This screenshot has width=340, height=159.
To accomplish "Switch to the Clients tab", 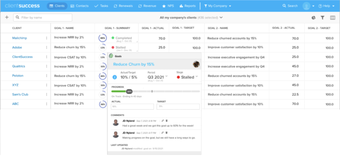I will pyautogui.click(x=57, y=6).
